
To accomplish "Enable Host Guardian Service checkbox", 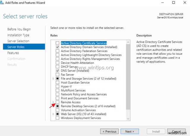I will click(57, 82).
